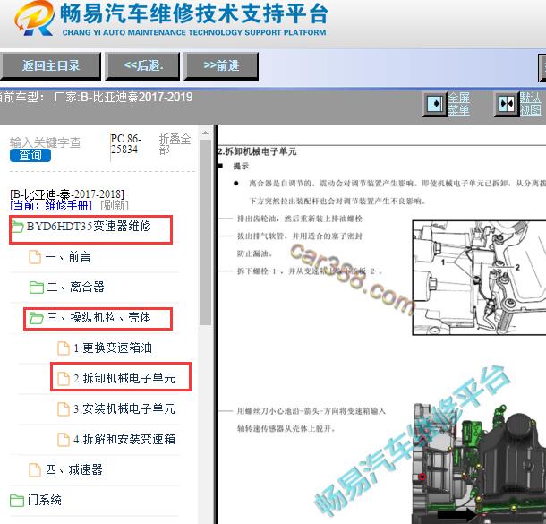Click the PC.86-25834 text

click(125, 144)
